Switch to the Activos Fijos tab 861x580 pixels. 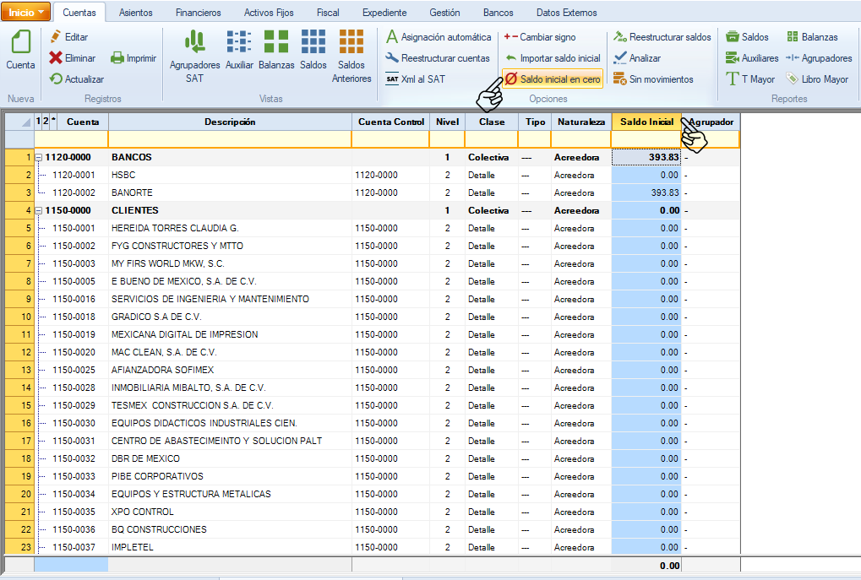pyautogui.click(x=269, y=13)
